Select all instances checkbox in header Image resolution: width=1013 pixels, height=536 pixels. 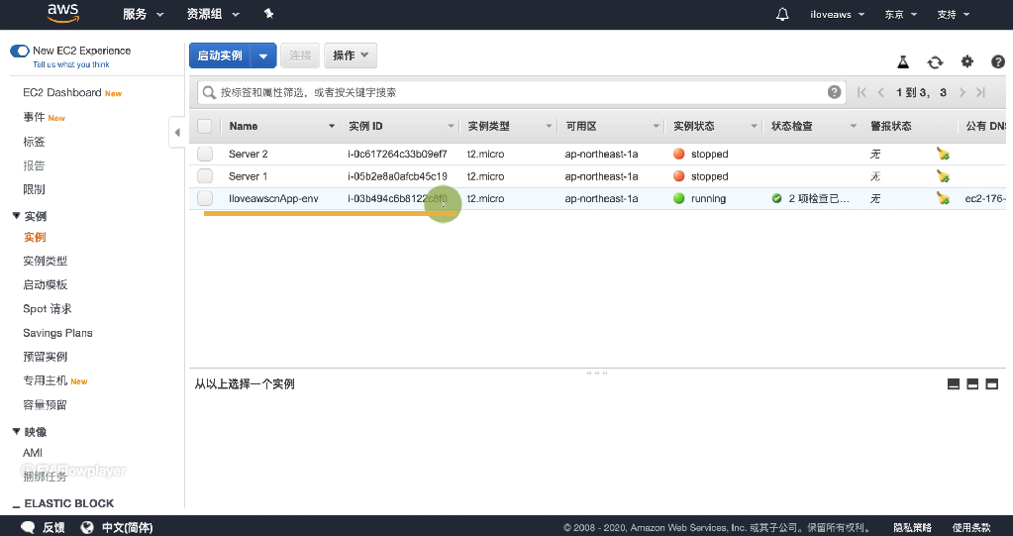205,126
